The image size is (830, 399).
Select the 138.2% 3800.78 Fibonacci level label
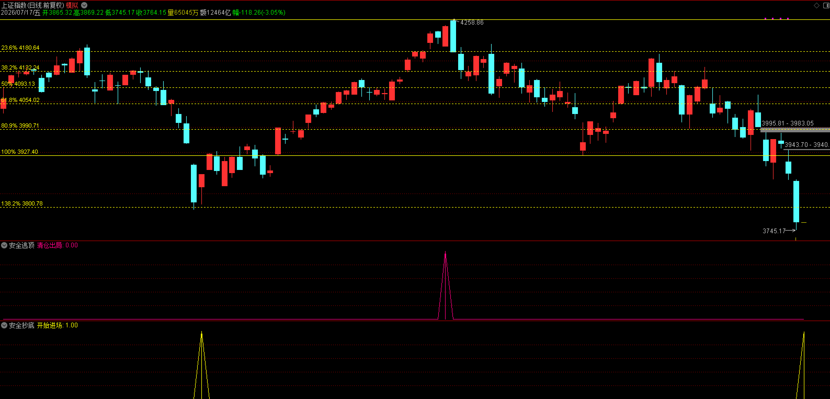point(22,203)
